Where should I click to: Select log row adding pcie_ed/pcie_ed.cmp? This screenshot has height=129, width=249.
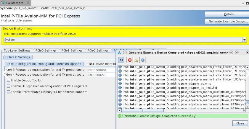tap(182, 84)
